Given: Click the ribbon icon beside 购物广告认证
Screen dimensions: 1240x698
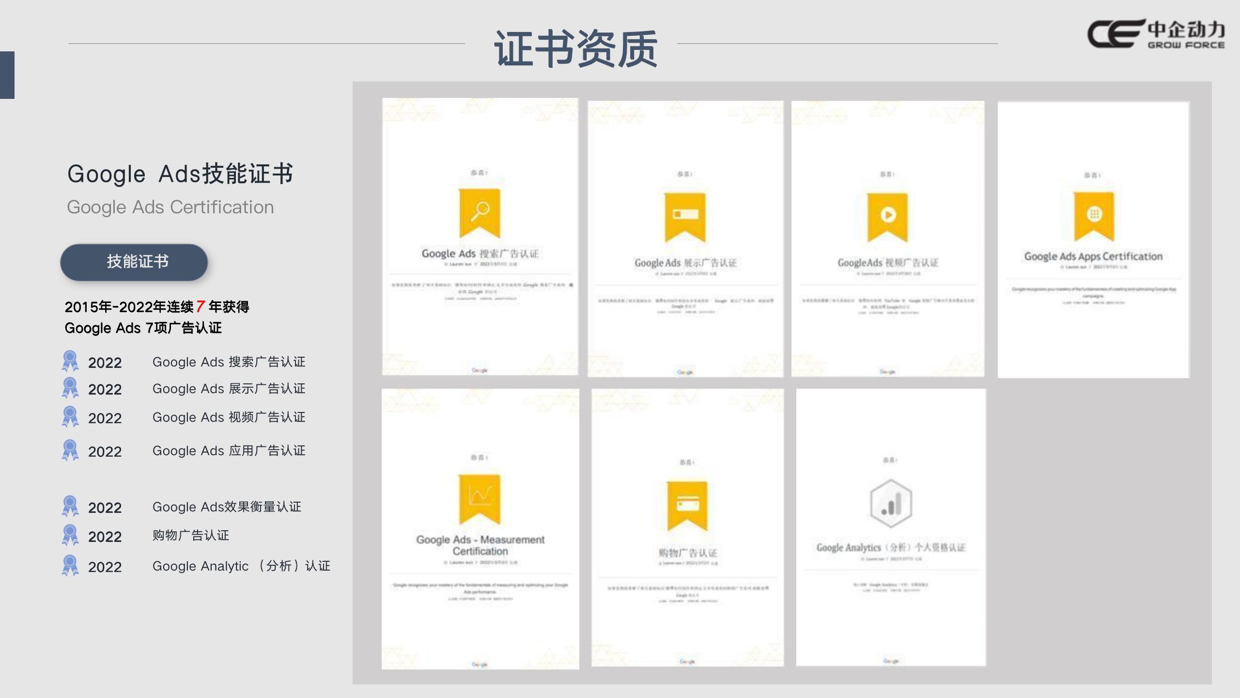Looking at the screenshot, I should (70, 535).
